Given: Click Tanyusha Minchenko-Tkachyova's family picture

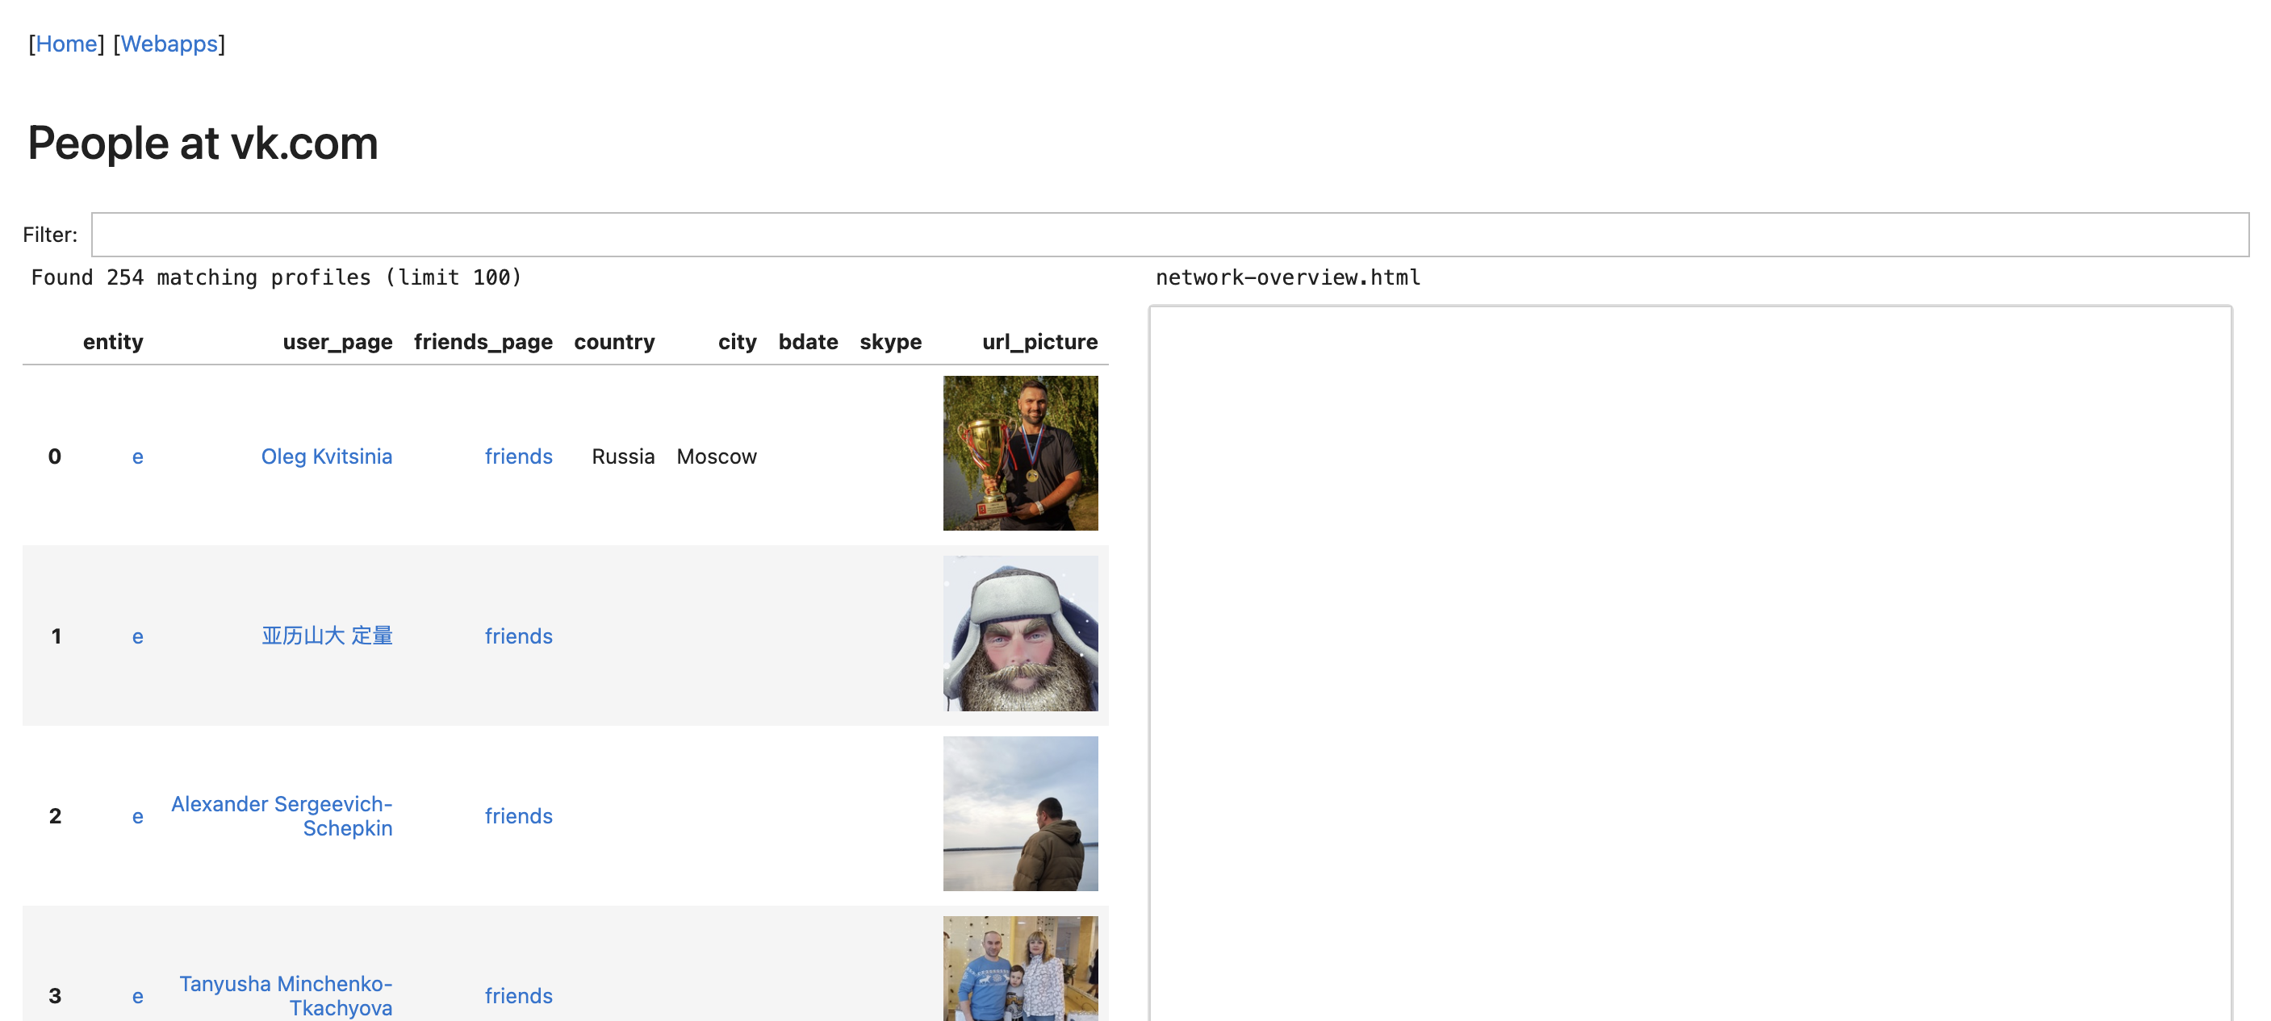Looking at the screenshot, I should point(1020,968).
